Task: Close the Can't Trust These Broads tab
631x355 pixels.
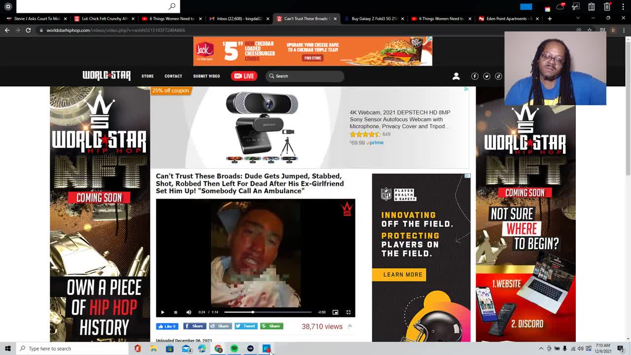Action: click(335, 19)
